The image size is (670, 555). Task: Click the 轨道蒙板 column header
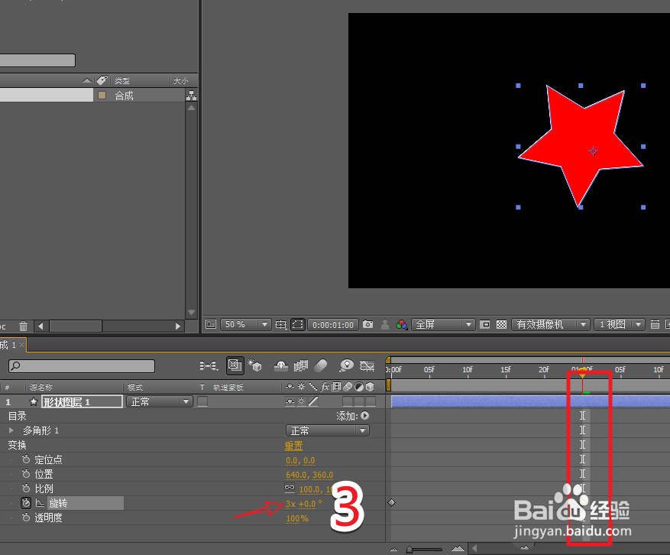pyautogui.click(x=228, y=388)
